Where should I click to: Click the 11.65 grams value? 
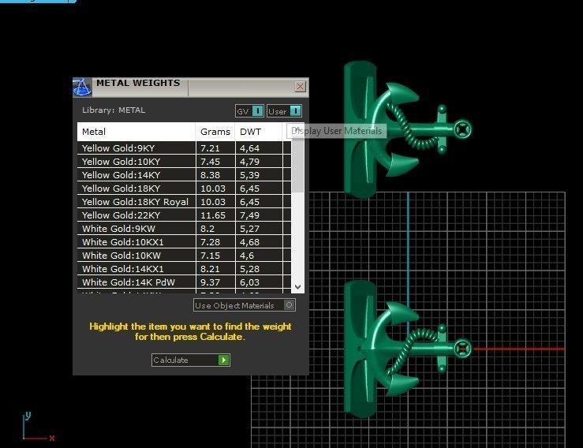coord(213,215)
